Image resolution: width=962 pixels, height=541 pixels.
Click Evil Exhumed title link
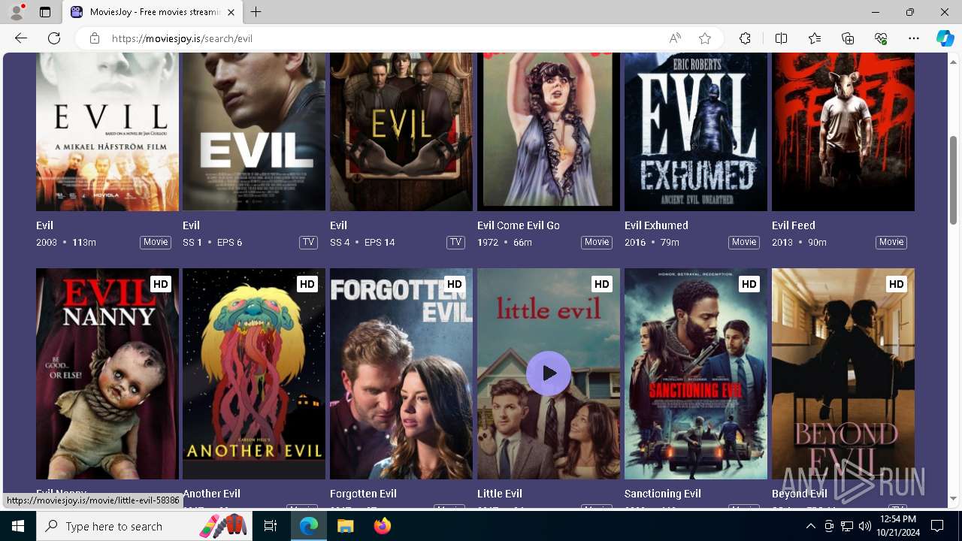pos(656,225)
